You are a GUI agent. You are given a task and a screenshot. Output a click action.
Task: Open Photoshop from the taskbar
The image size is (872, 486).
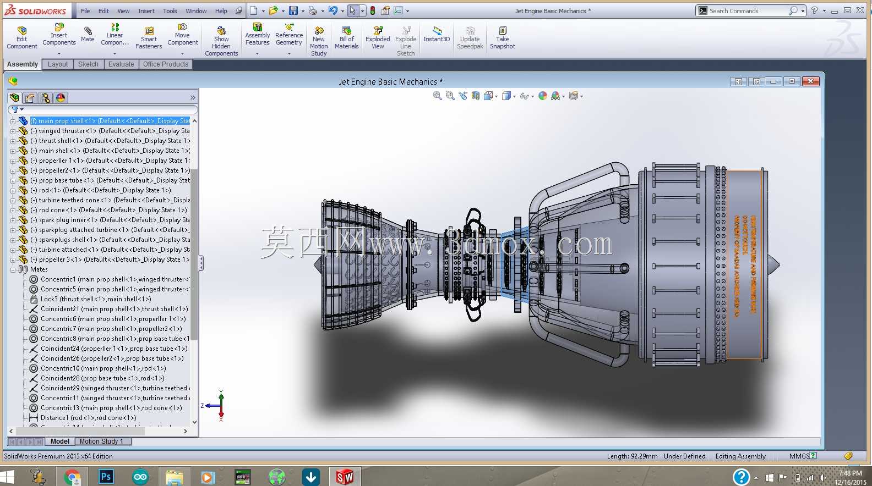pos(106,477)
